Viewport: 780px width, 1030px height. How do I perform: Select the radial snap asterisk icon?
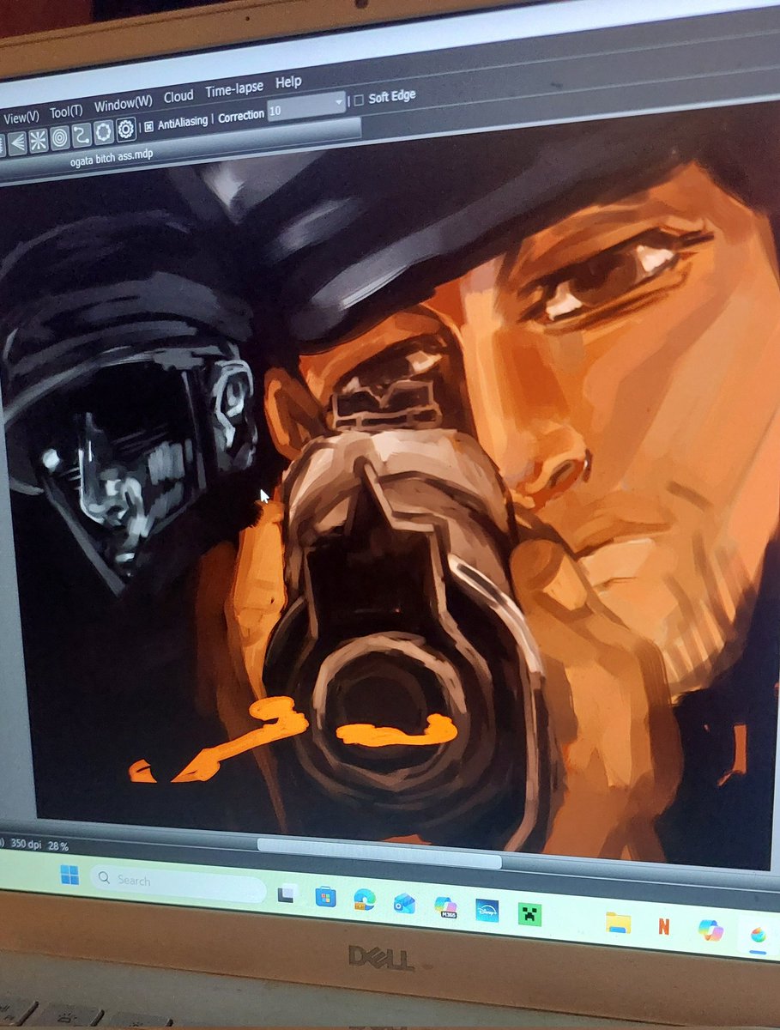click(x=39, y=139)
